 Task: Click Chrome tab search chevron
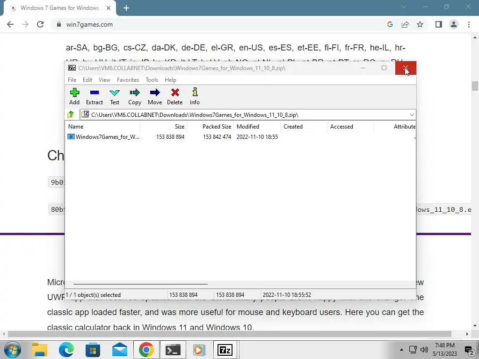(x=404, y=7)
